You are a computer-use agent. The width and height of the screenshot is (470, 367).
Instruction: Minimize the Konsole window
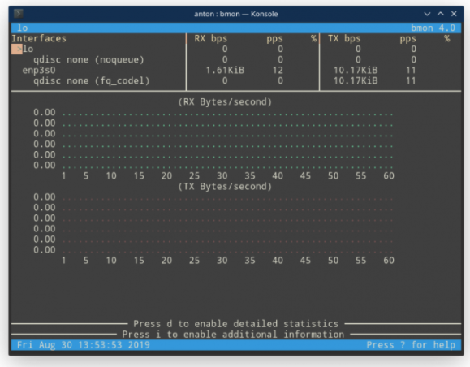click(x=427, y=14)
